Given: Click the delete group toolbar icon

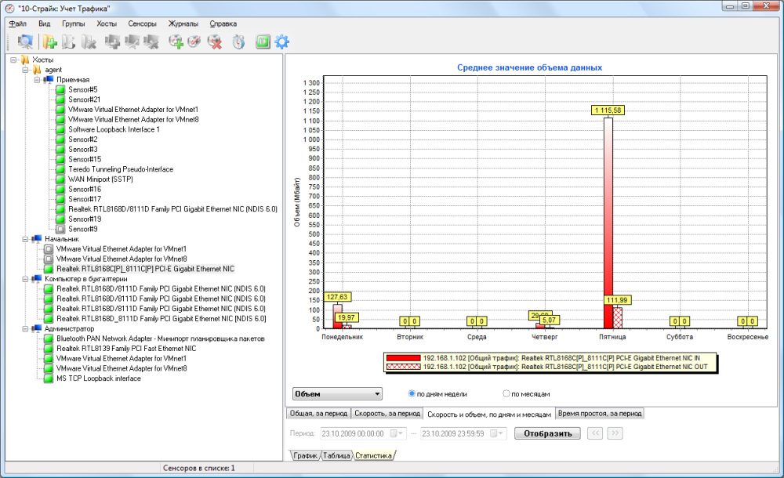Looking at the screenshot, I should click(89, 42).
